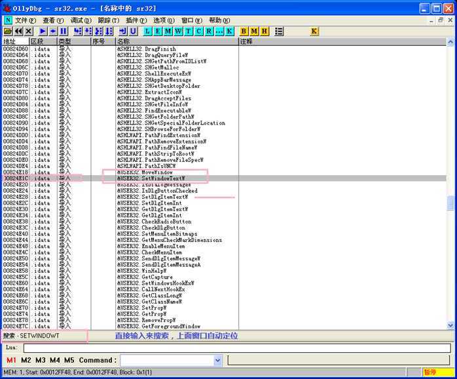This screenshot has height=379, width=457.
Task: Open the 窗口(W) menu
Action: point(191,20)
